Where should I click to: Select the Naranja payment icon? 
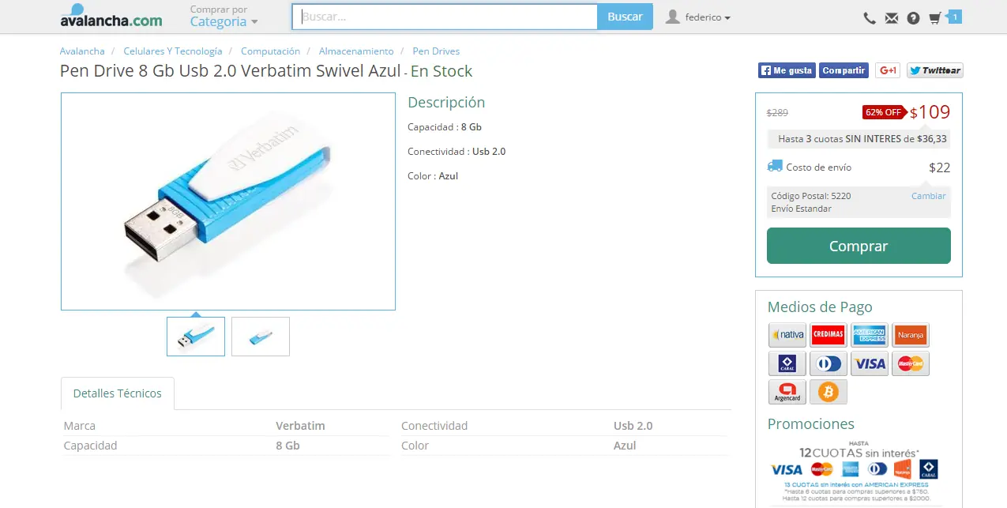(911, 335)
